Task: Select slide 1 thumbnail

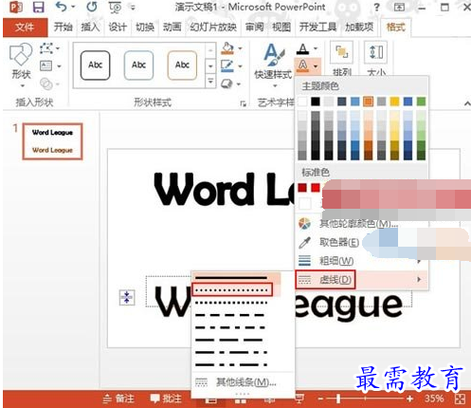Action: (52, 141)
